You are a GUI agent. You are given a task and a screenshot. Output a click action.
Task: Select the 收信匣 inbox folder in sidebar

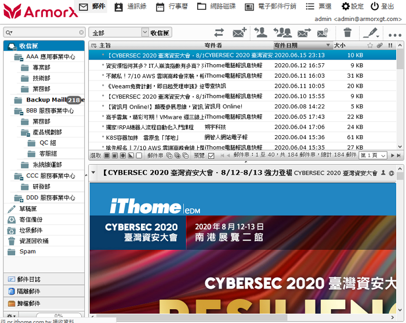(43, 46)
